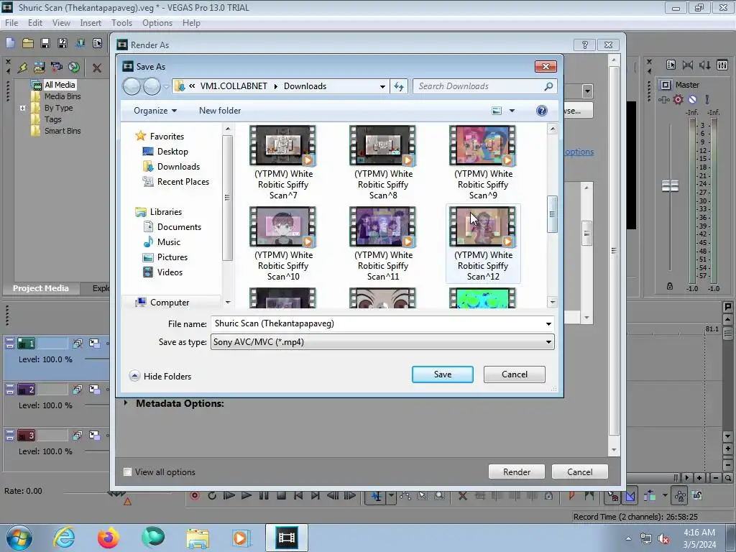
Task: Click the Record button in transport bar
Action: pyautogui.click(x=195, y=496)
